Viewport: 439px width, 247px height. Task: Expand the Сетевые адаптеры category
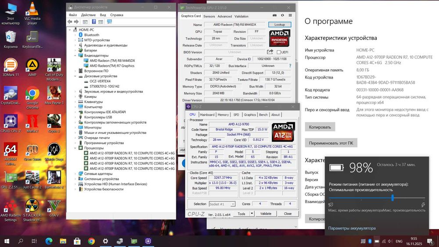76,174
